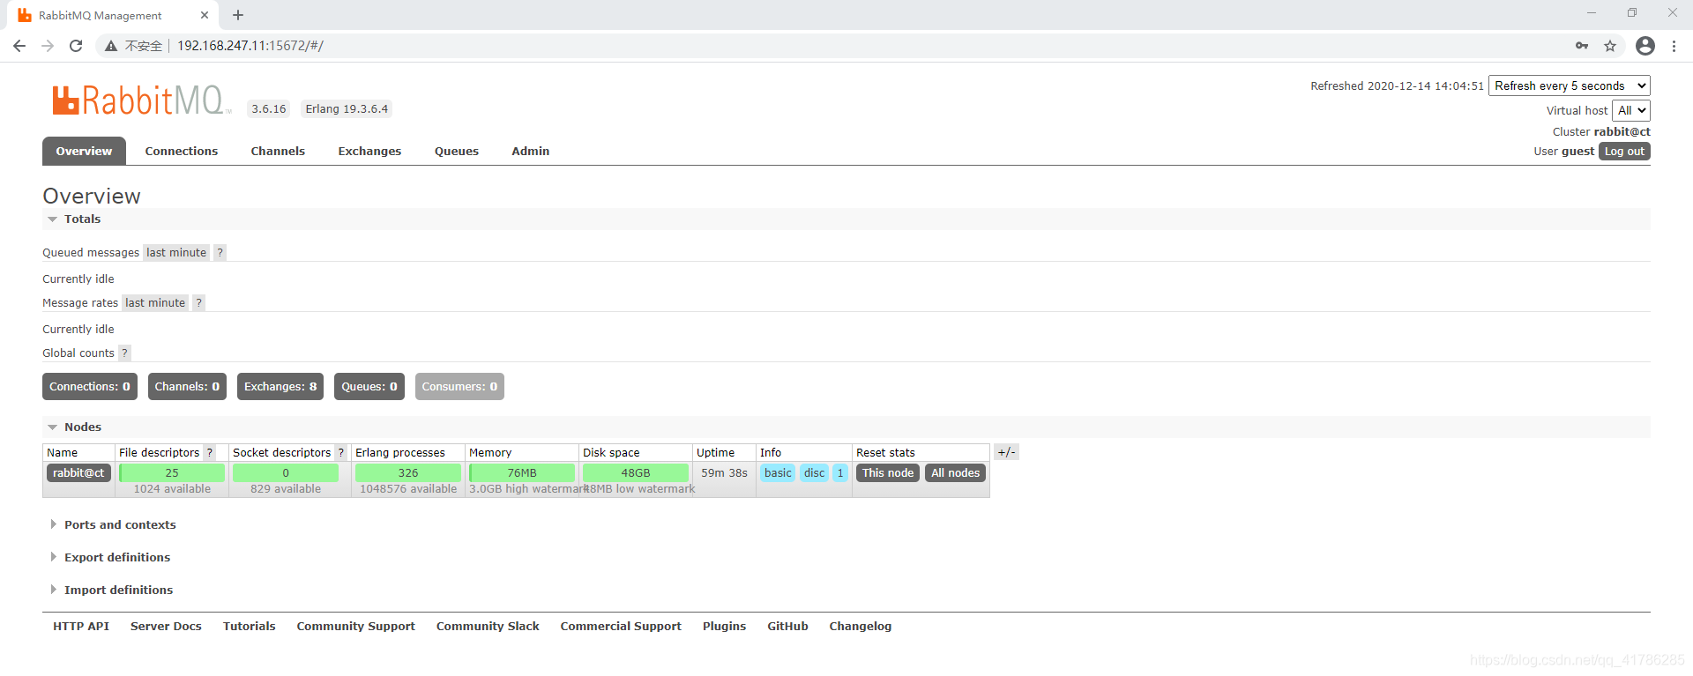This screenshot has width=1693, height=676.
Task: Close the RabbitMQ Management tab
Action: point(205,15)
